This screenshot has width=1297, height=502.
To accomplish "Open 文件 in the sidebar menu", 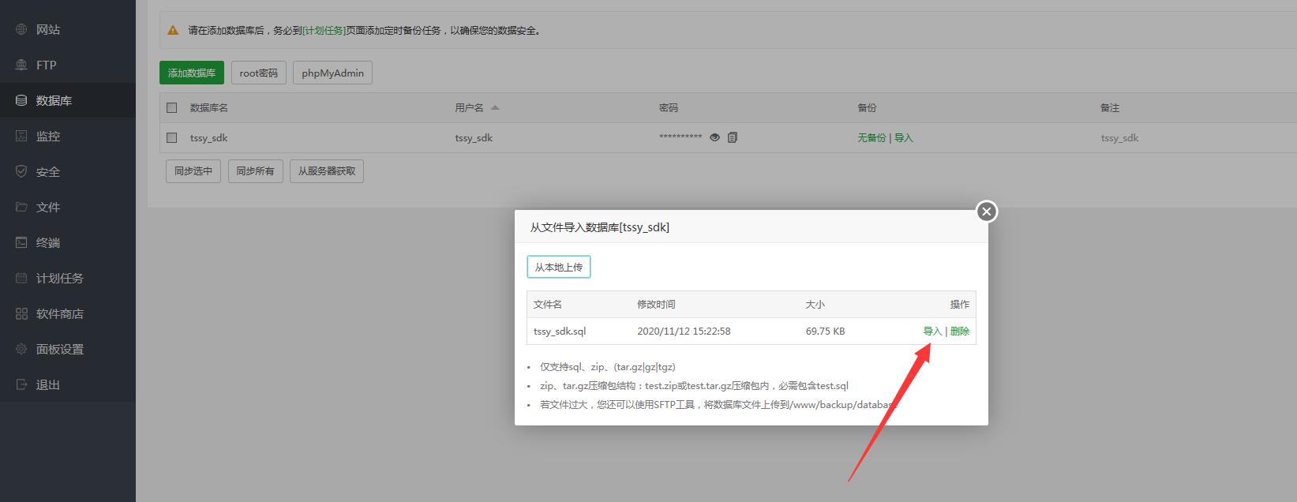I will 47,207.
